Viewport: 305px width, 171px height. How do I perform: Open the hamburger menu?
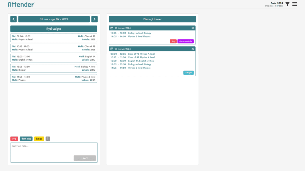tap(295, 4)
